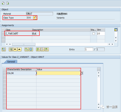Click the Z_VARIANT class cell
This screenshot has width=121, height=112.
(18, 34)
